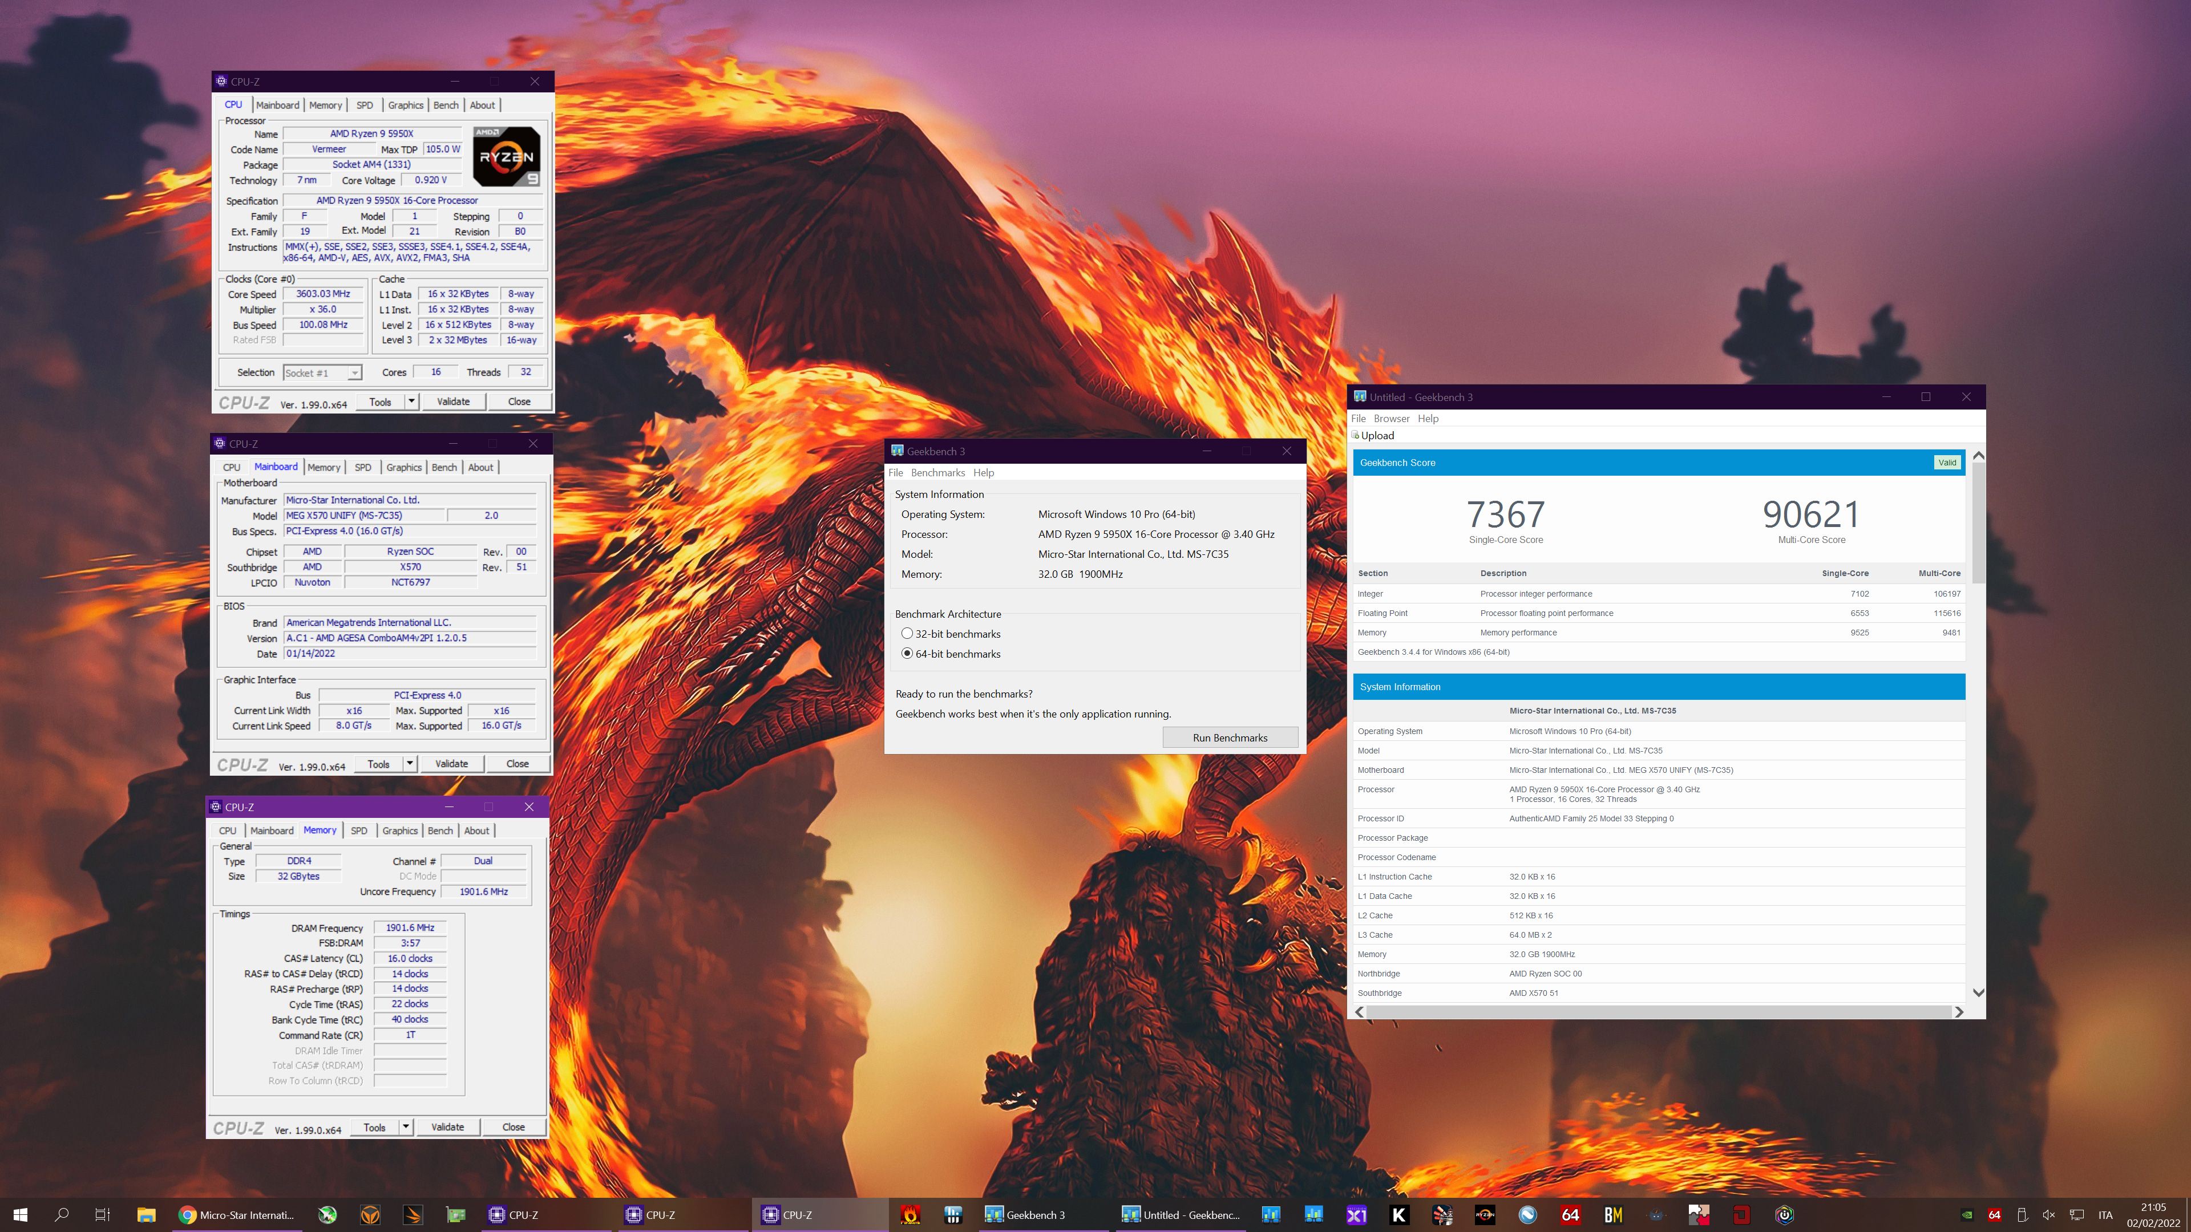This screenshot has height=1232, width=2191.
Task: Switch to Chrome Micro-Star Internati... window
Action: (238, 1215)
